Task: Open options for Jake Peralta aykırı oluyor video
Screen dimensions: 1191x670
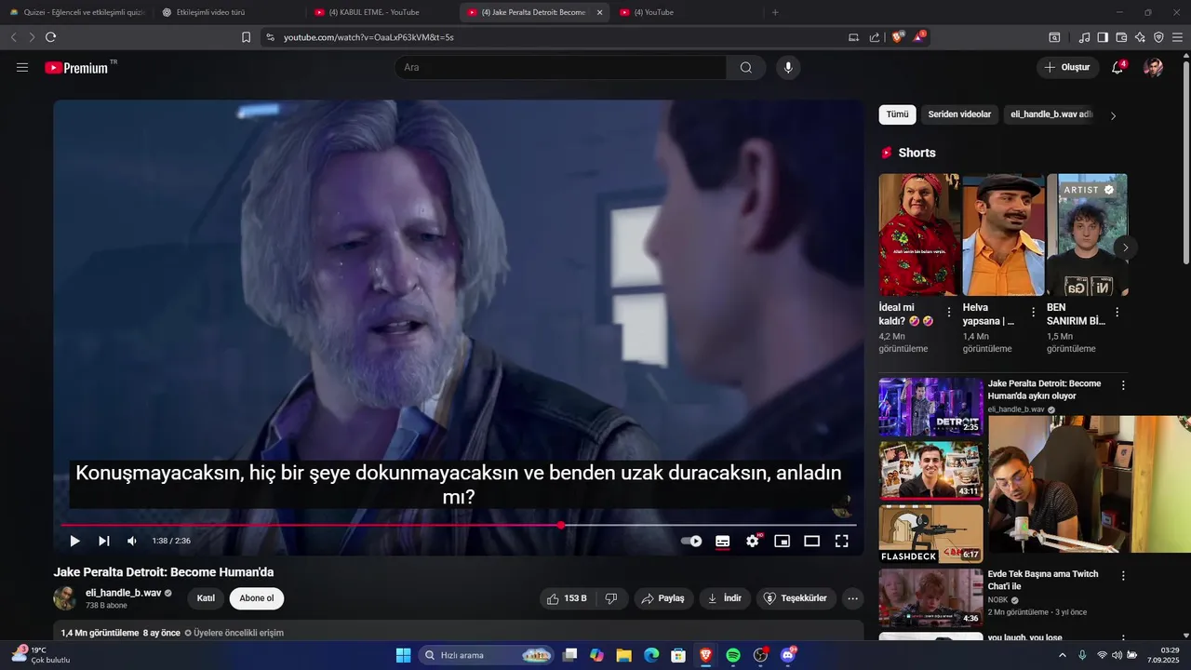Action: [x=1123, y=385]
